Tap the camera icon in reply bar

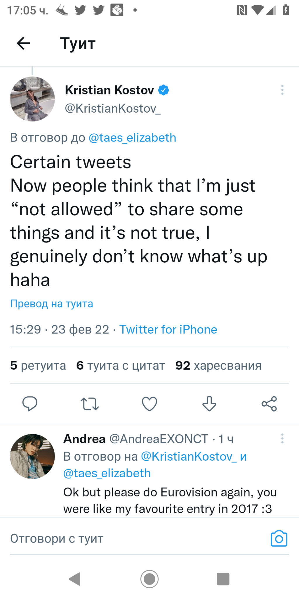pyautogui.click(x=279, y=538)
